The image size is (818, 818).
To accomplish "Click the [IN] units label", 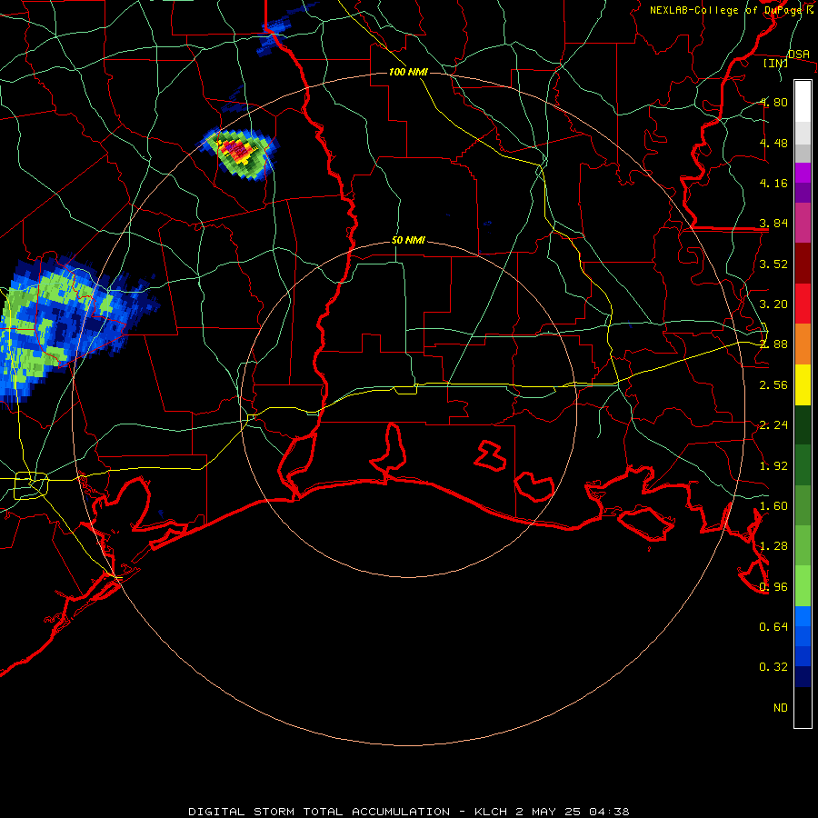I will 776,63.
